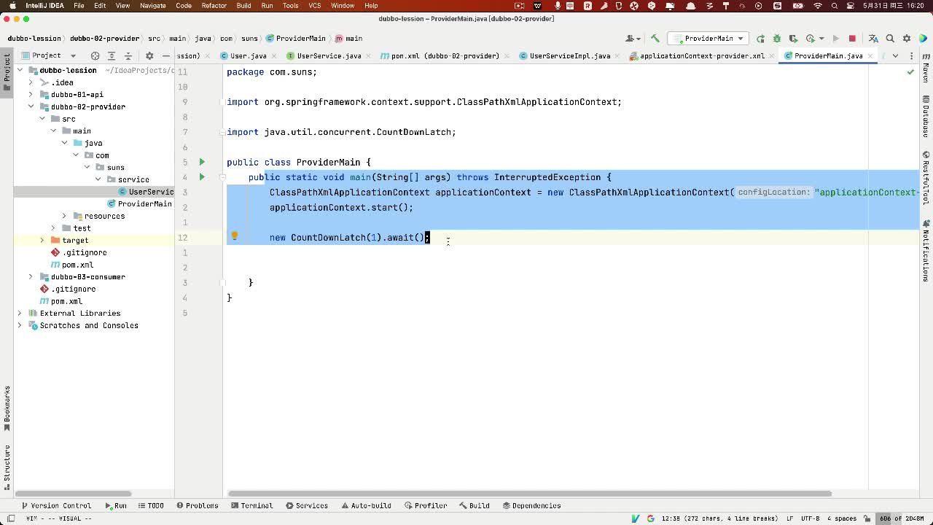Click the yellow lightbulb intention icon
The image size is (933, 525).
pyautogui.click(x=234, y=236)
